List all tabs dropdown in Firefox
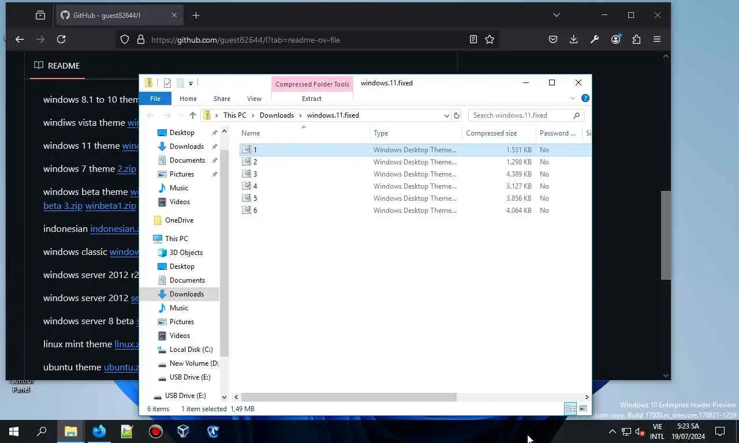The width and height of the screenshot is (739, 443). (x=557, y=15)
